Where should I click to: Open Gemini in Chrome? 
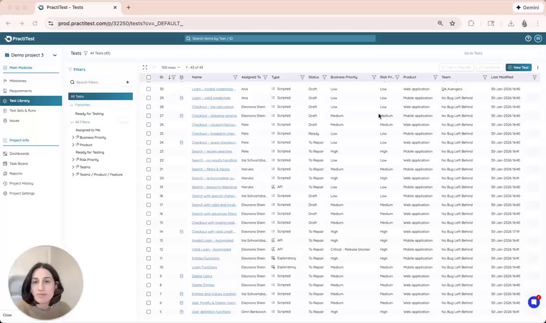527,8
